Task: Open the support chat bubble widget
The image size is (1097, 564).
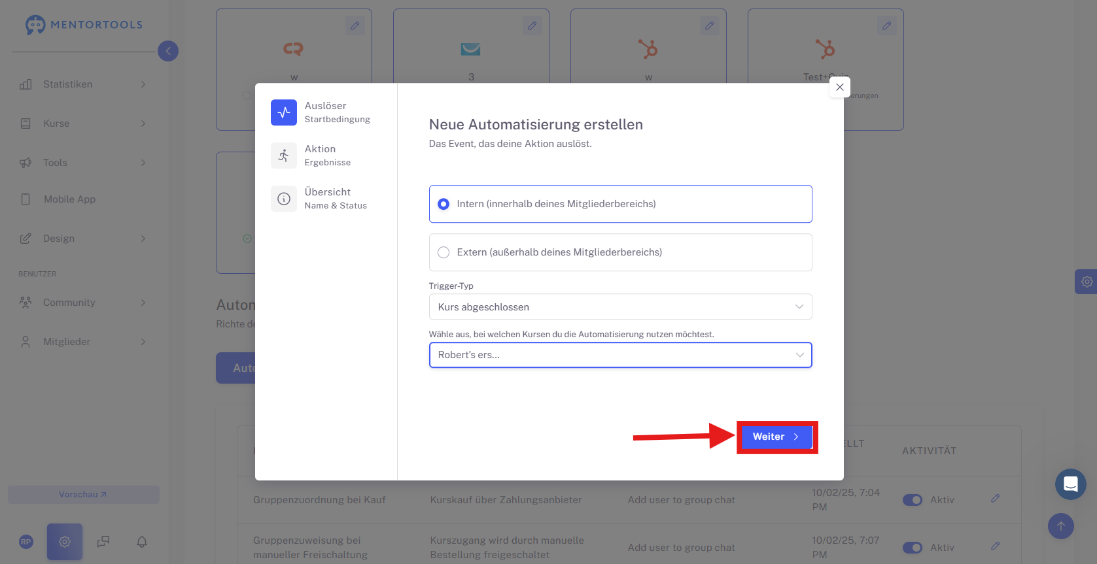Action: click(x=1071, y=484)
